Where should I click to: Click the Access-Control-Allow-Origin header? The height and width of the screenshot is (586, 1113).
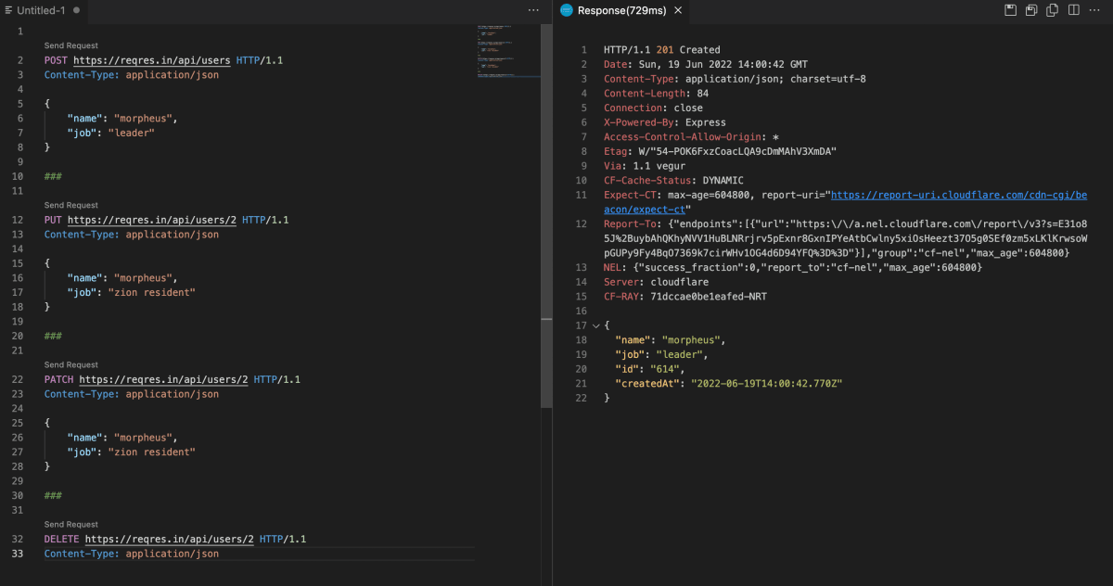coord(691,137)
